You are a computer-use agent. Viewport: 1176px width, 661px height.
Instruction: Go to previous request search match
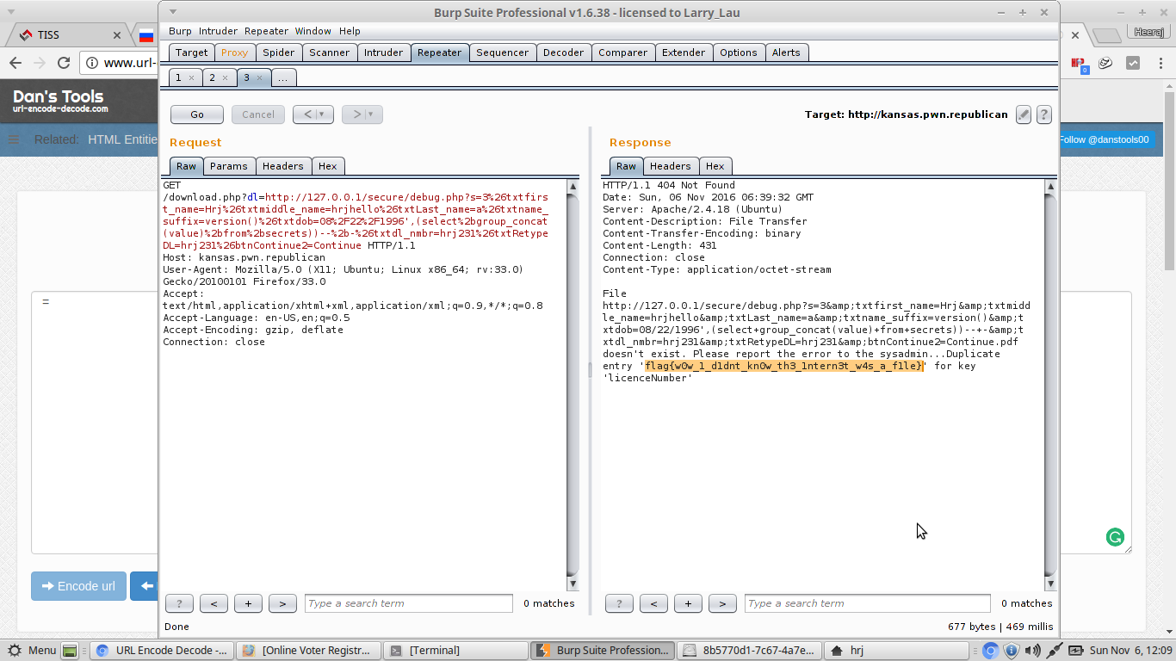pos(214,603)
